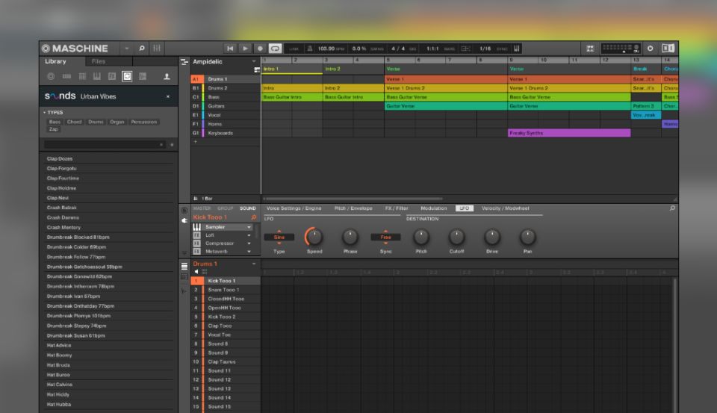717x413 pixels.
Task: Click the tuning fork icon in transport
Action: [x=517, y=49]
